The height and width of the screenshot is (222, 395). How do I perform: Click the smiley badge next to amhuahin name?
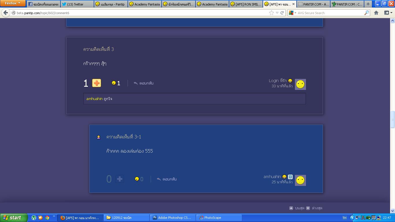(284, 177)
